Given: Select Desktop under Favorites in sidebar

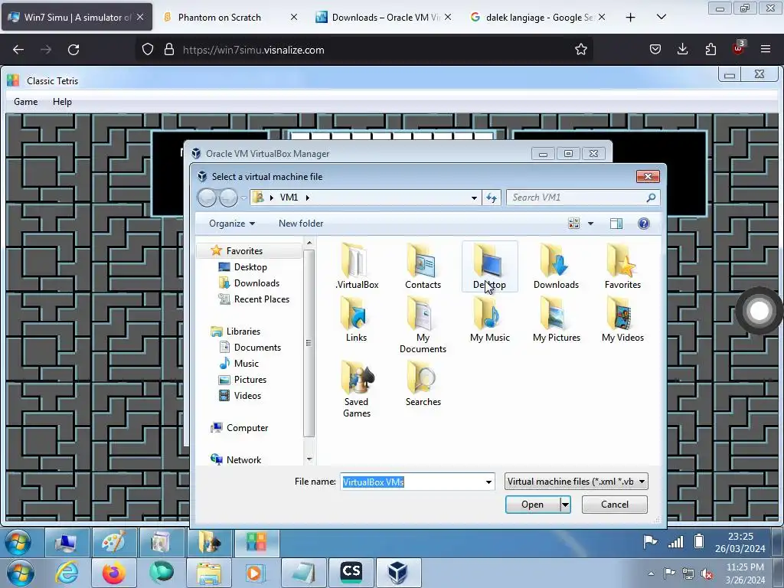Looking at the screenshot, I should point(243,267).
